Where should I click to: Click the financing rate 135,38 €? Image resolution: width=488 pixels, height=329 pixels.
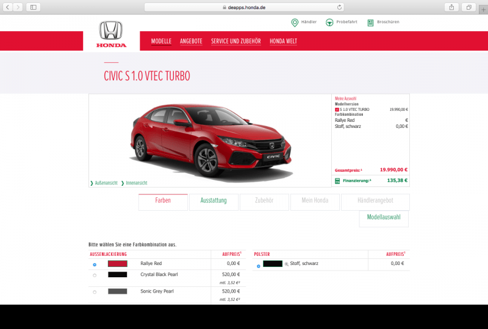397,180
